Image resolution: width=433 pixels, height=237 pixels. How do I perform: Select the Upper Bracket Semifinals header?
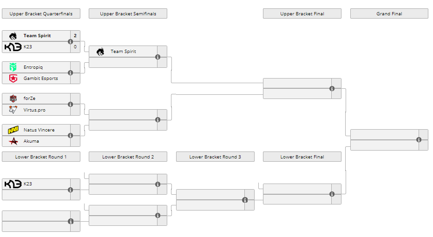(128, 14)
